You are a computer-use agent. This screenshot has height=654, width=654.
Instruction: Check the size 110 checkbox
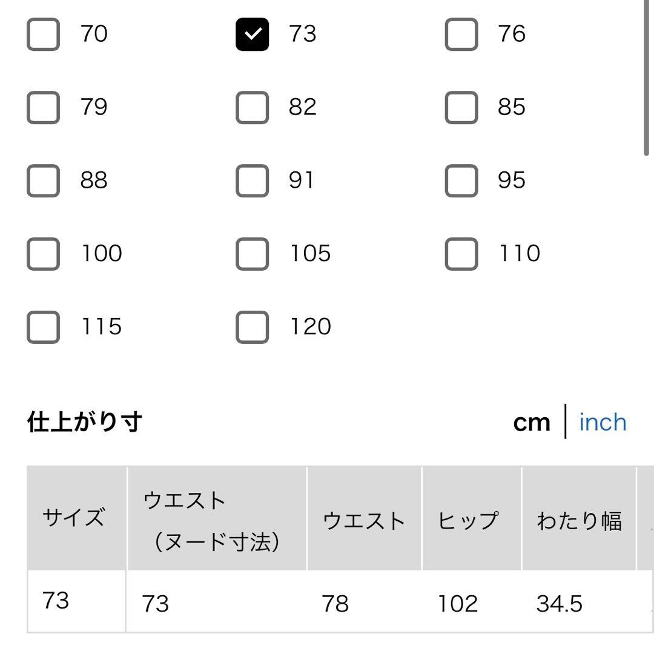[x=461, y=253]
